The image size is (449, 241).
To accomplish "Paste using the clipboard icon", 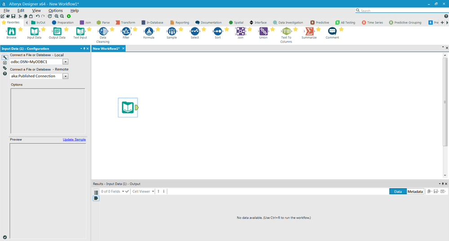I will (x=31, y=16).
